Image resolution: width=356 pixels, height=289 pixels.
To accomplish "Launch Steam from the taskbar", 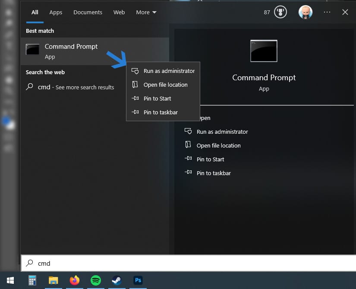I will tap(117, 281).
